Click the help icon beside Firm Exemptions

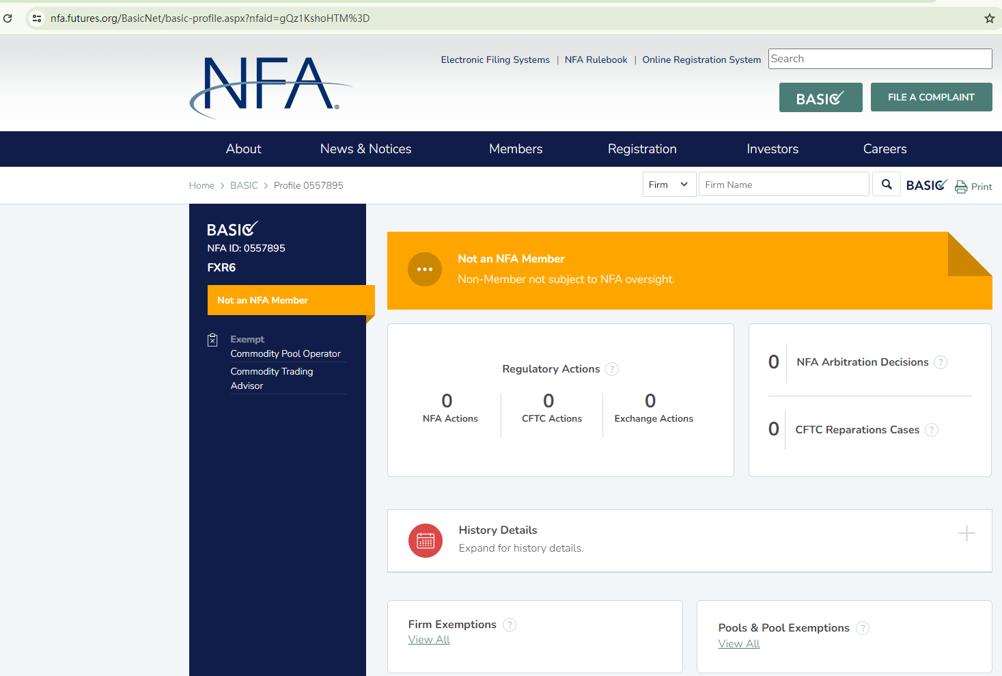[510, 625]
